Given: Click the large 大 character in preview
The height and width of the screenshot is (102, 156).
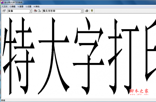Looking at the screenshot, I should 54,56.
